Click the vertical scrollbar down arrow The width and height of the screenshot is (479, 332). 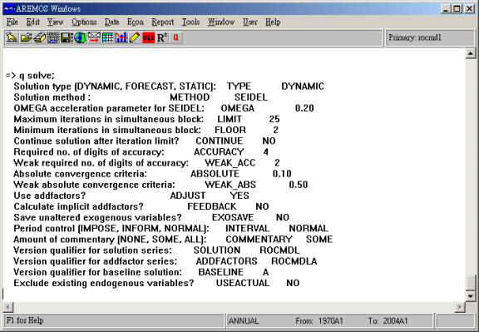(x=471, y=296)
